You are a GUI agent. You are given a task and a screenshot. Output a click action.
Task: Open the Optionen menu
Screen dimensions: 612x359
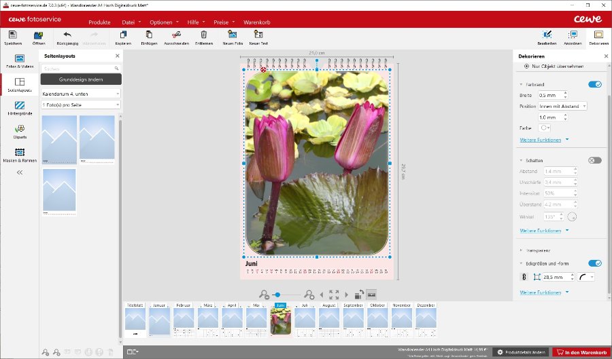pyautogui.click(x=164, y=22)
